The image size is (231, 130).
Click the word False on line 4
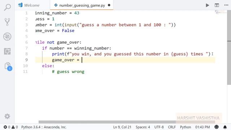tap(68, 31)
